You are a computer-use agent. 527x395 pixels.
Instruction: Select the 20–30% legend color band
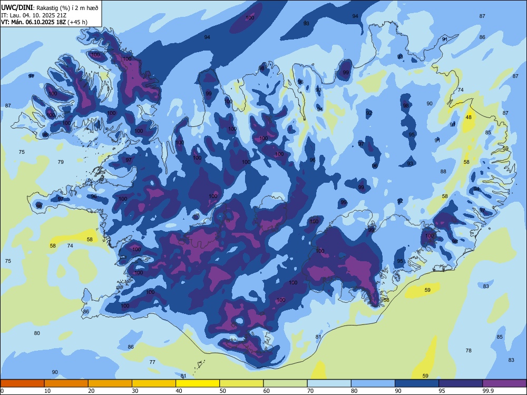point(110,383)
